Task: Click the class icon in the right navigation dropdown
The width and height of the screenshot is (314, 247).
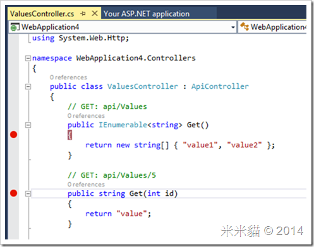Action: pyautogui.click(x=245, y=26)
